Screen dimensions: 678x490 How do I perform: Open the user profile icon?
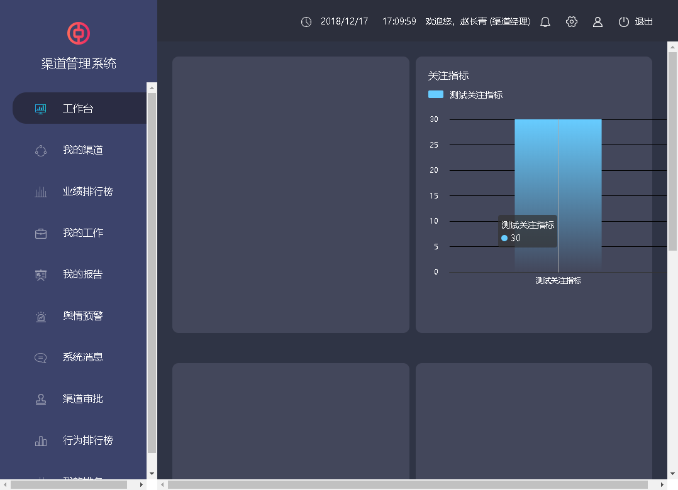pos(597,22)
